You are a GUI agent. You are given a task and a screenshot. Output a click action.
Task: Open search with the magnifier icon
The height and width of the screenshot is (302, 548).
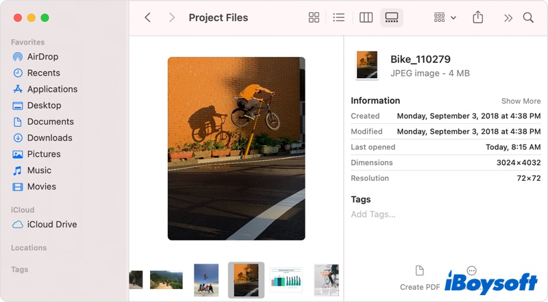pyautogui.click(x=528, y=18)
